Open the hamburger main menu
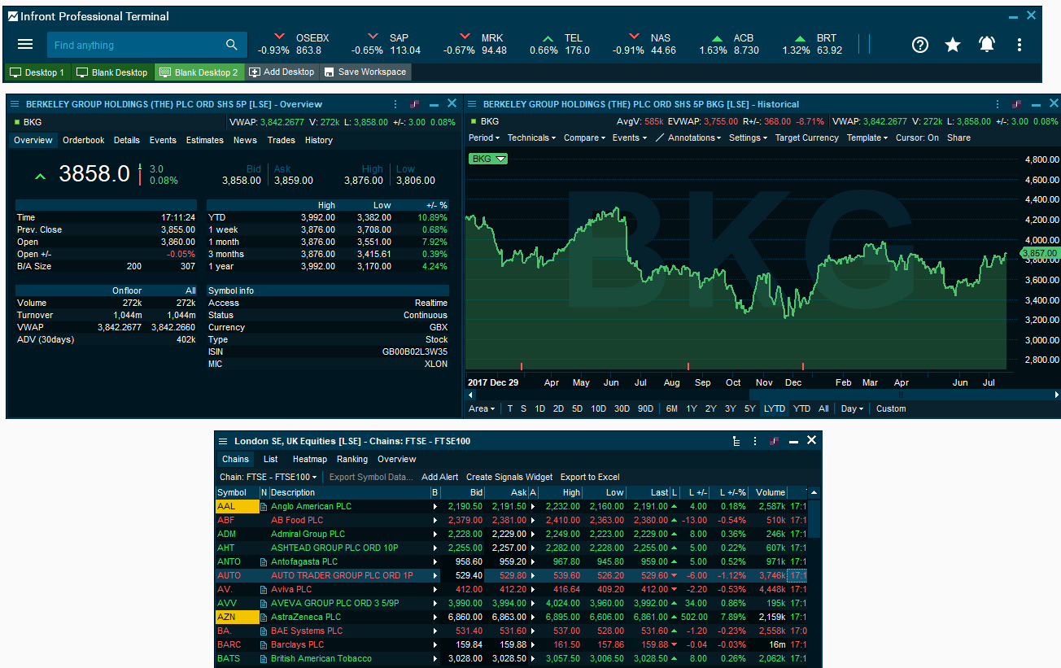 pos(25,45)
